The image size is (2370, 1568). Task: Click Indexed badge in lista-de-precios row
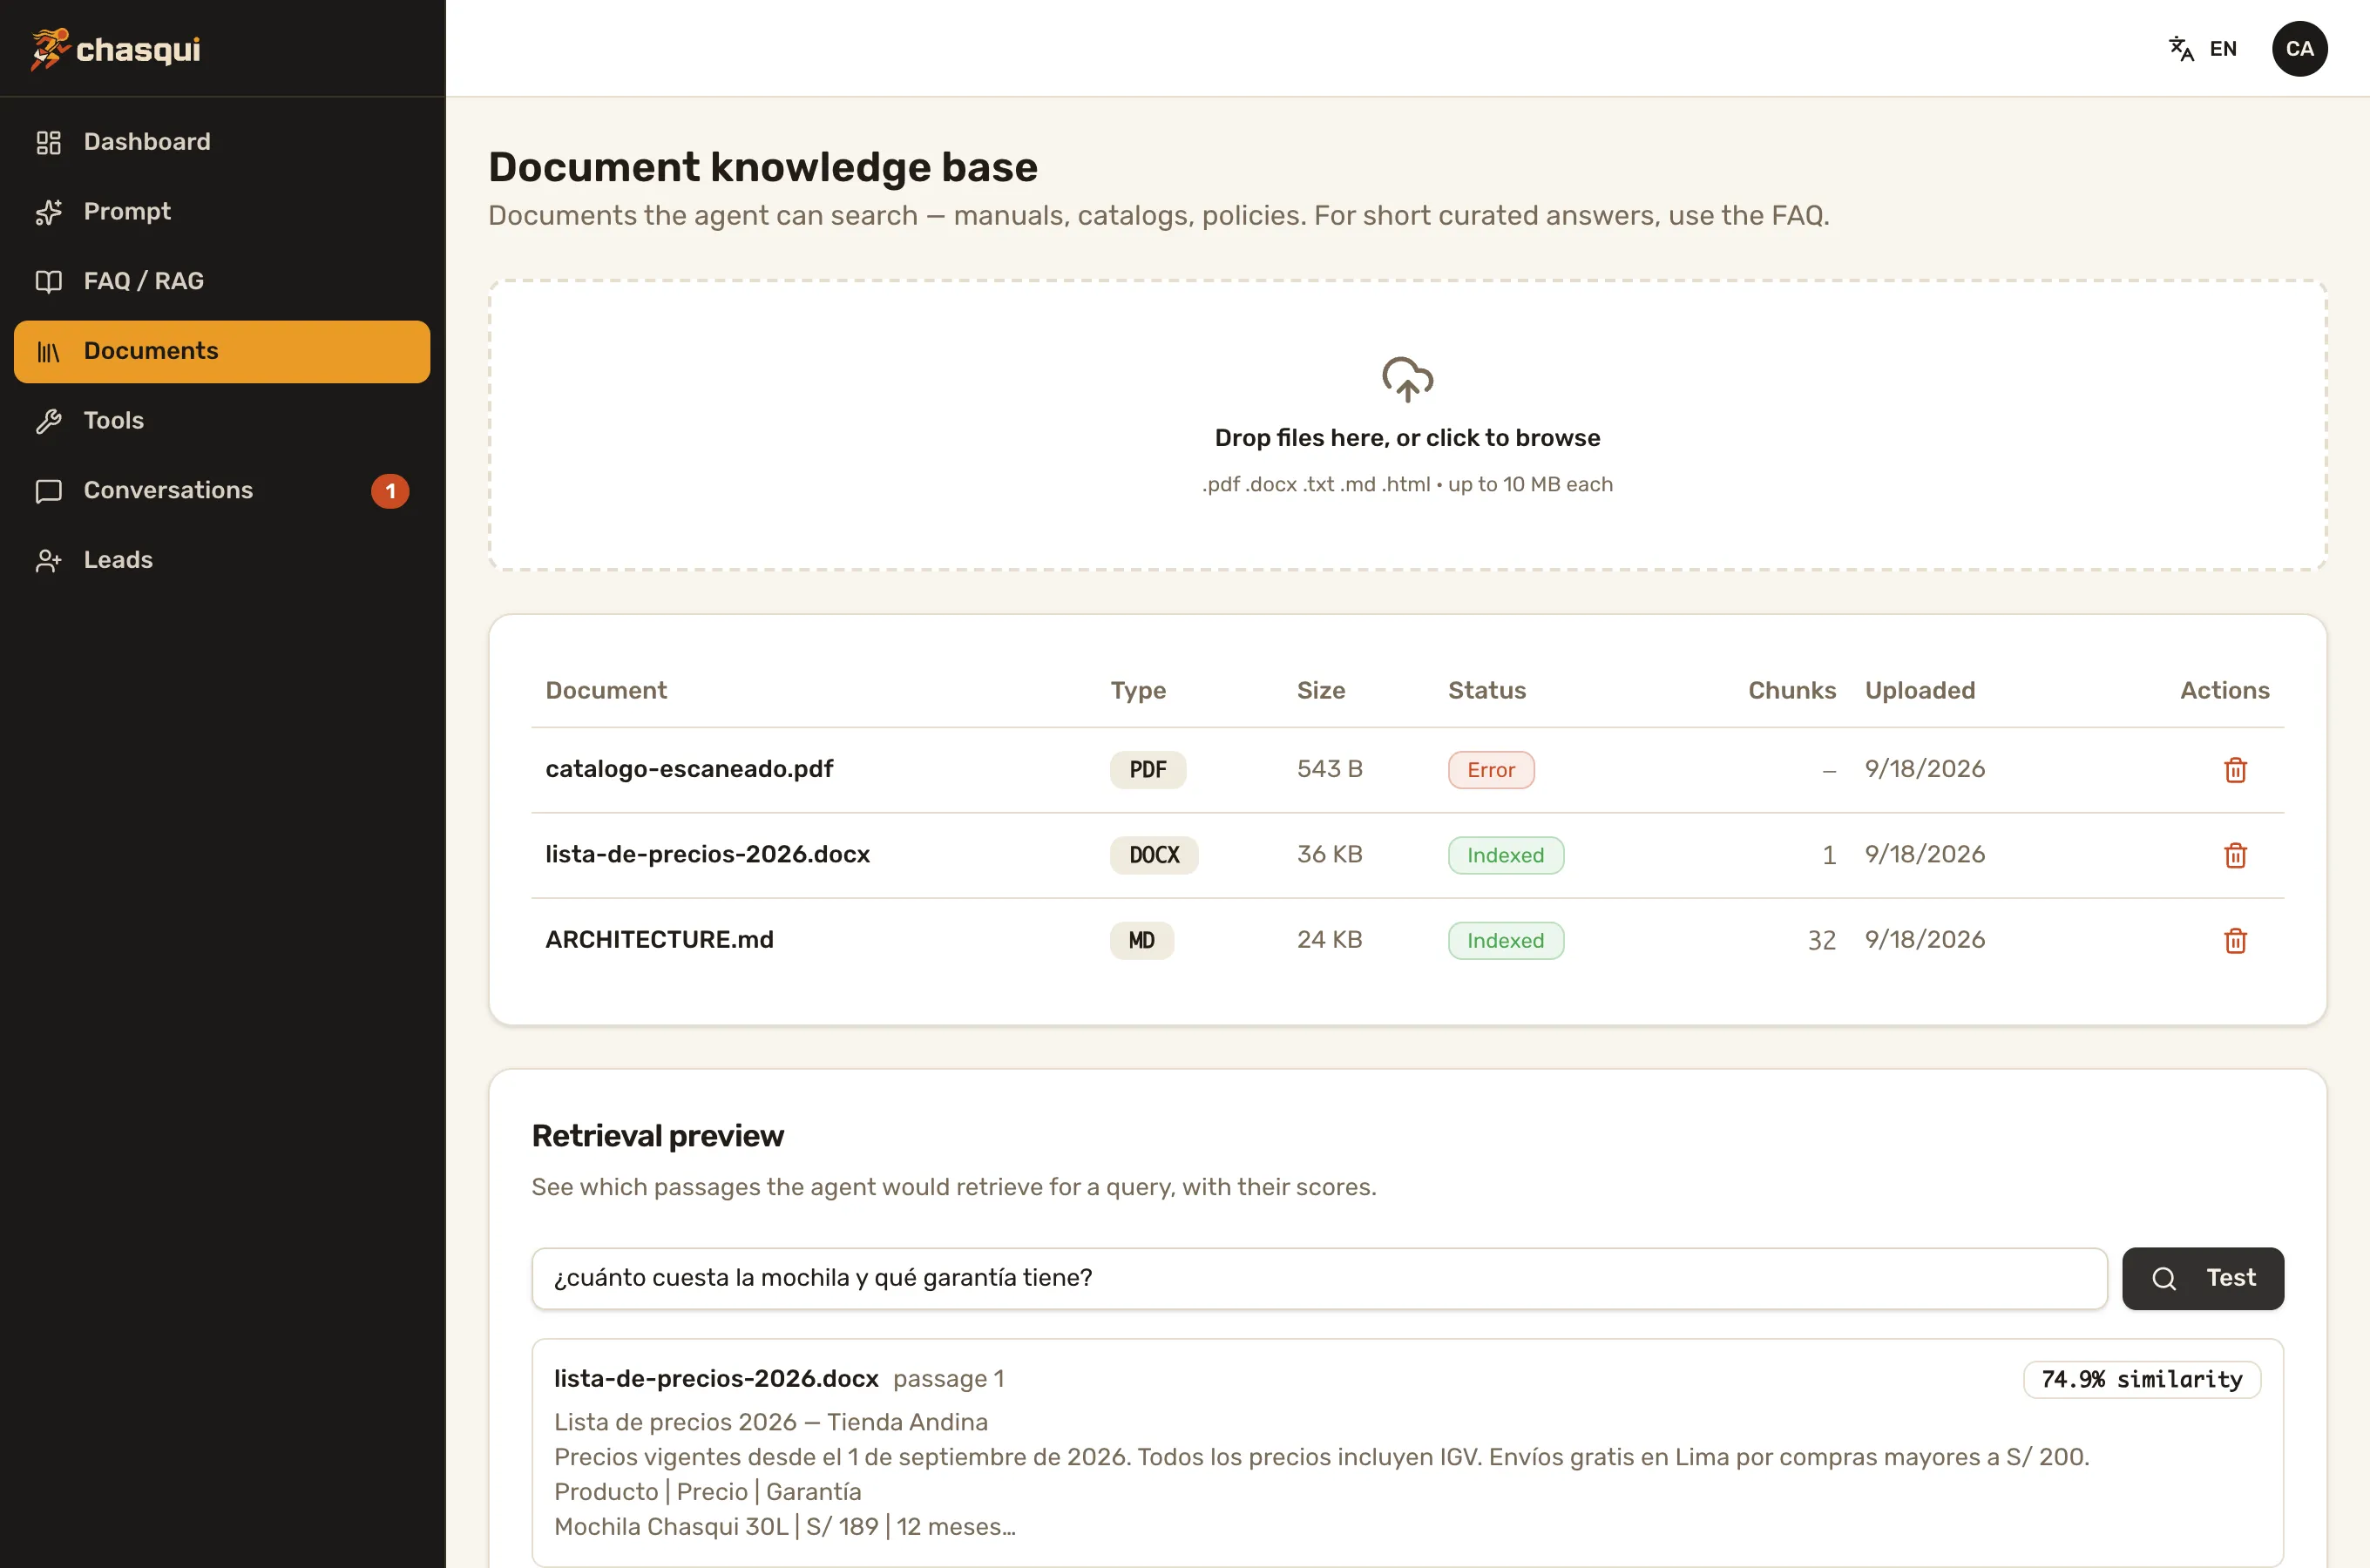(x=1505, y=855)
